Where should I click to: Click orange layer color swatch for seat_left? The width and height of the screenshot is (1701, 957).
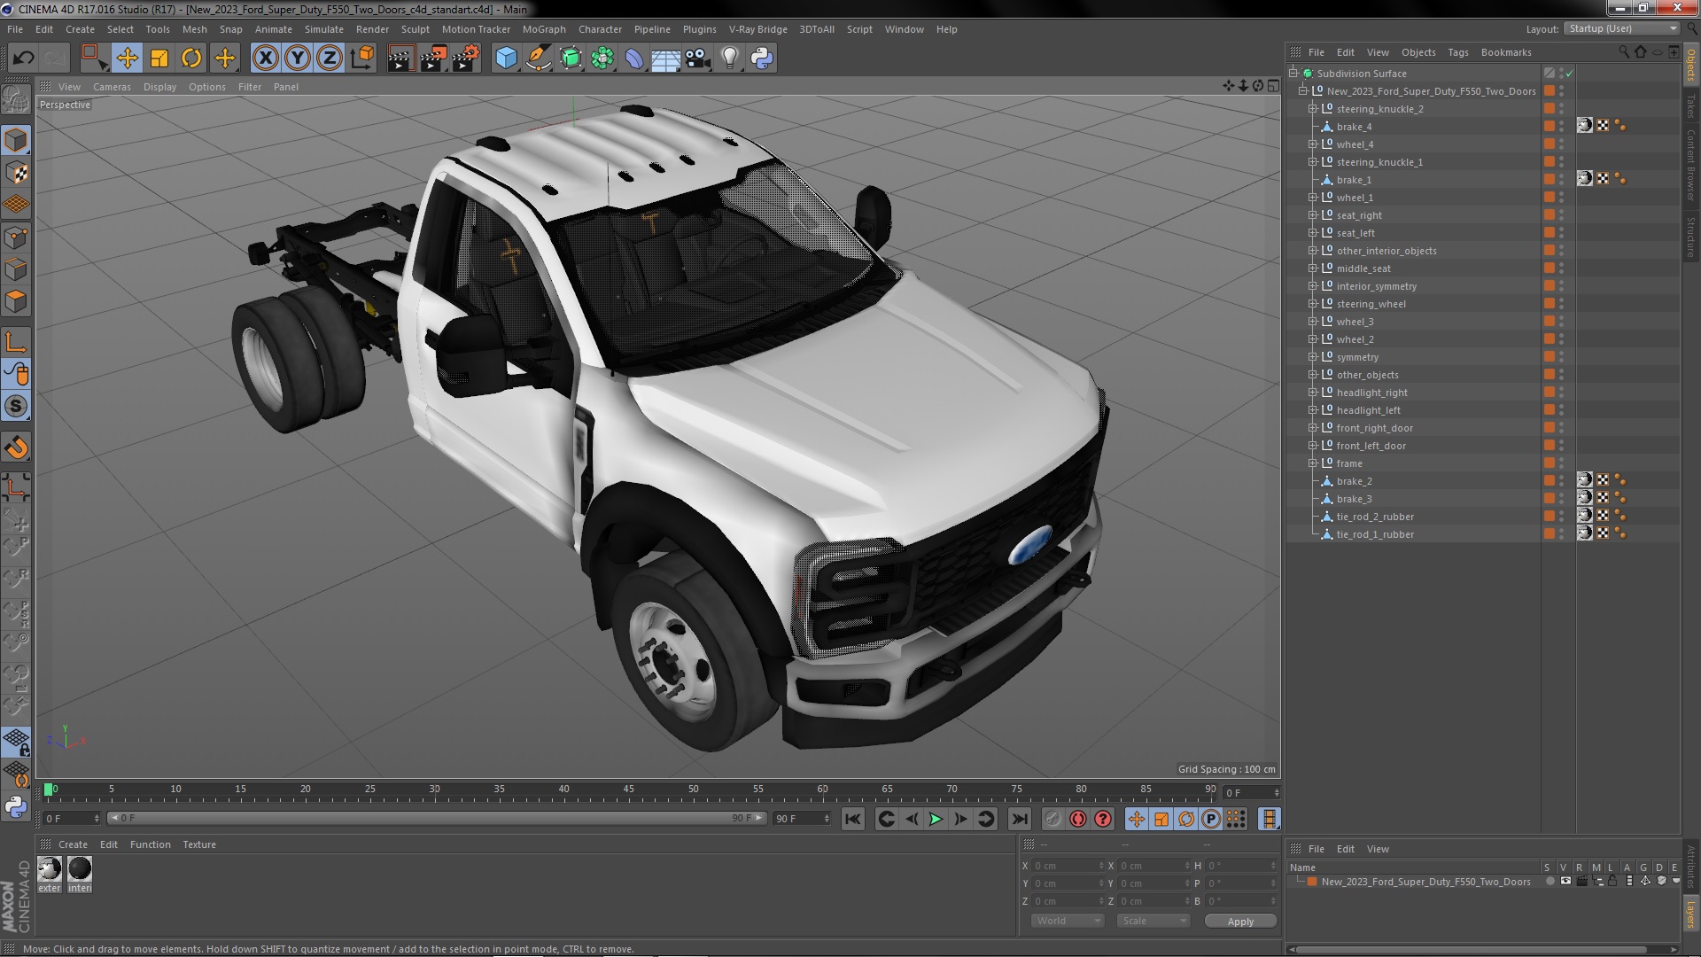click(1550, 233)
